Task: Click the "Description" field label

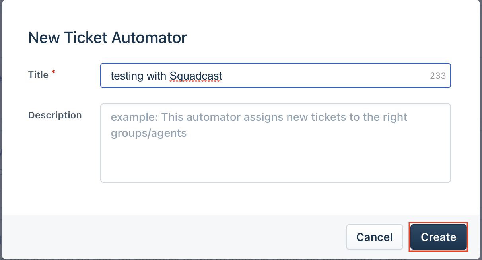Action: click(x=55, y=115)
